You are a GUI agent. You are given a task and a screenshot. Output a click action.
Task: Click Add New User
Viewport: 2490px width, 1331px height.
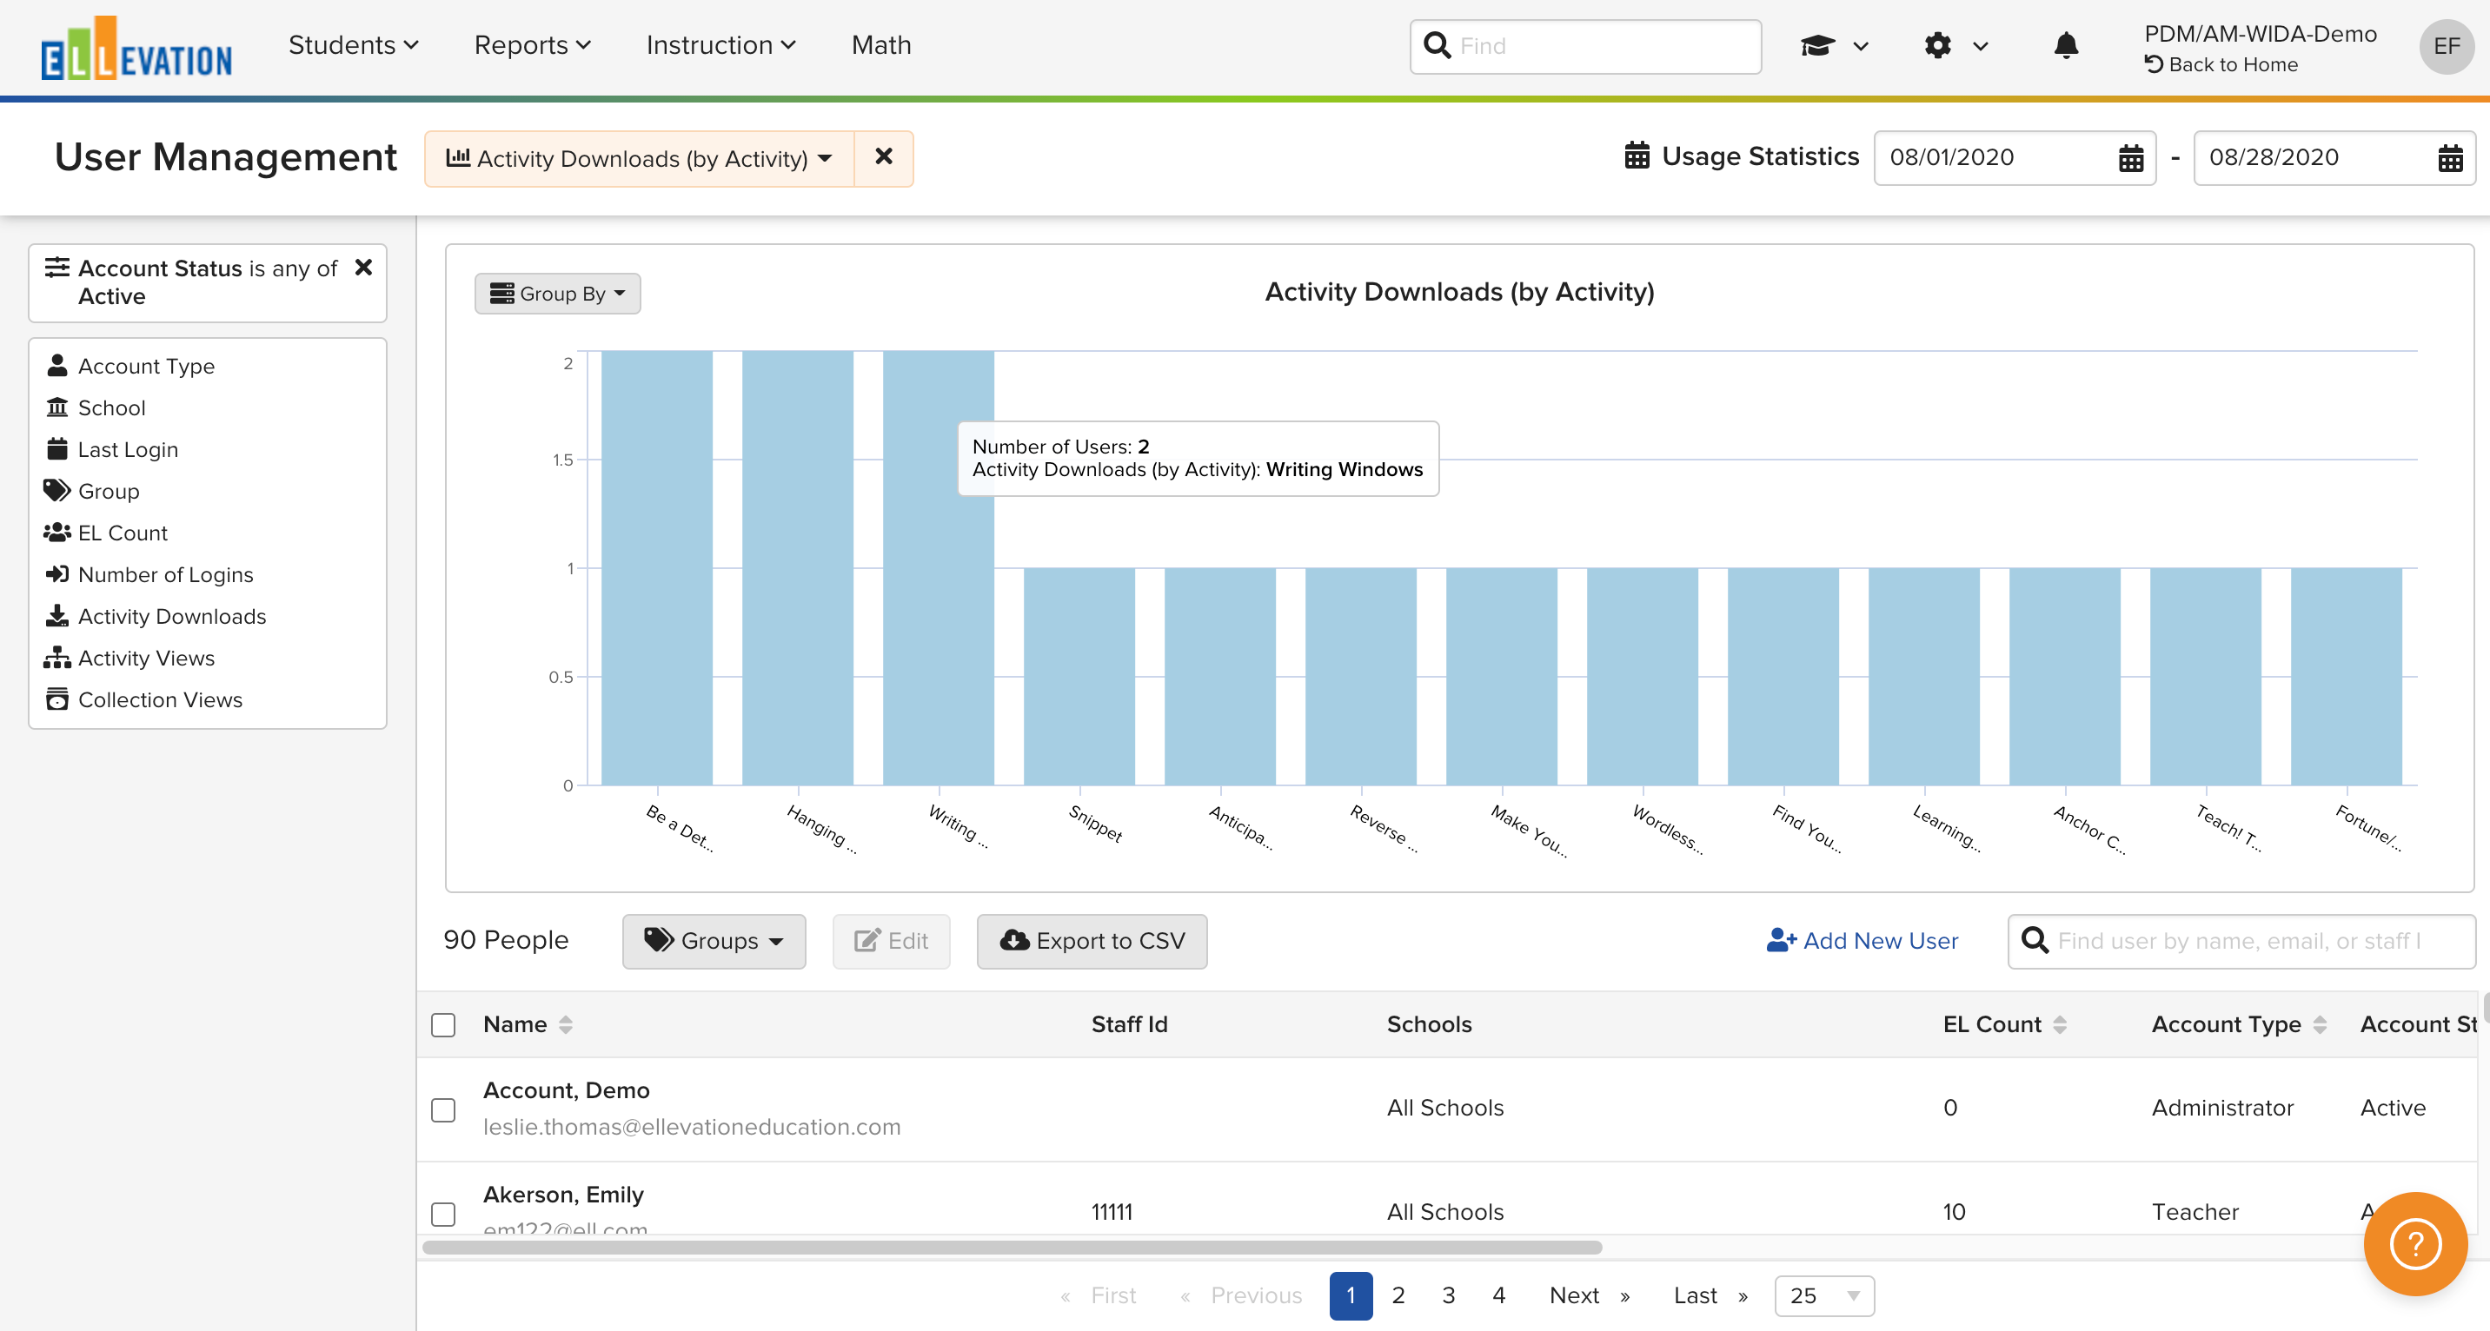tap(1862, 941)
